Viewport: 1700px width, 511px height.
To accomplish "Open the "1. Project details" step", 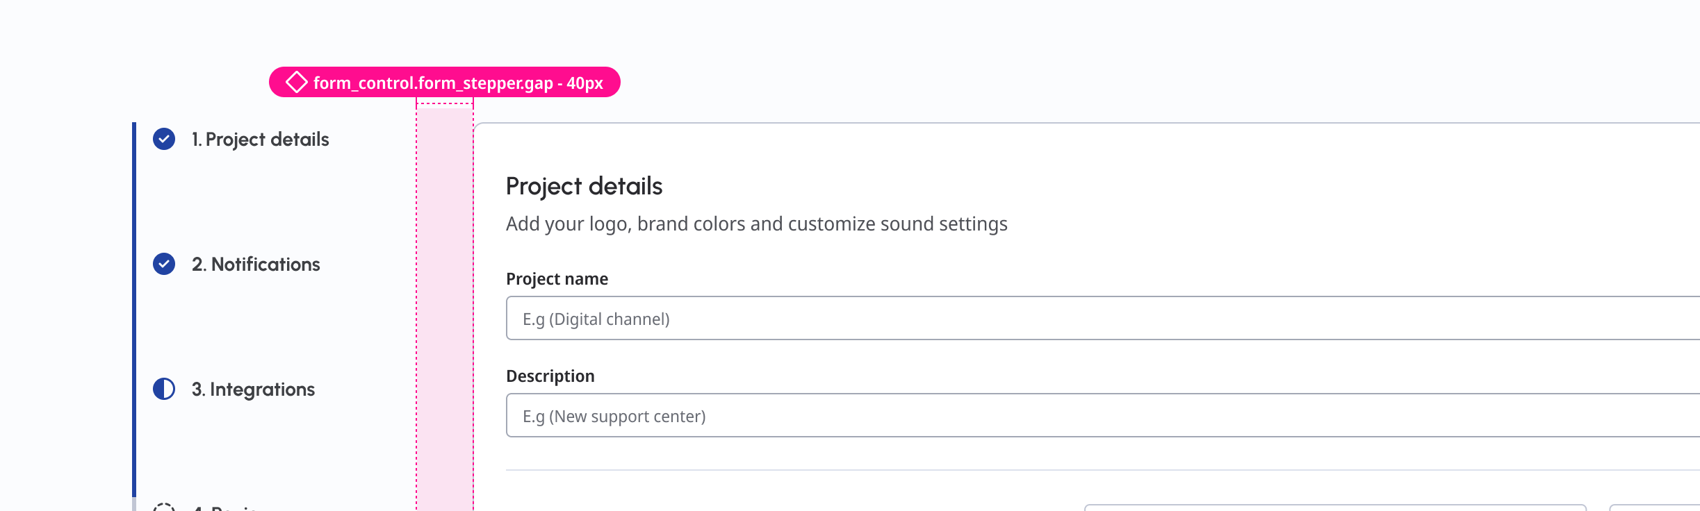I will click(260, 140).
